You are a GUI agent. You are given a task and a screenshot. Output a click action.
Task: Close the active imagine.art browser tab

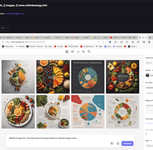[146, 37]
